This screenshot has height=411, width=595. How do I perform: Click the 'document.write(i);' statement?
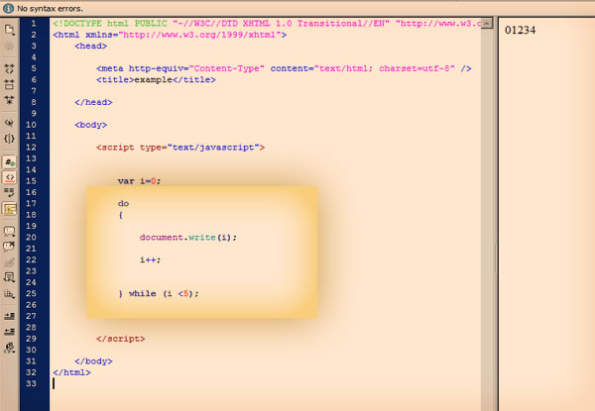click(x=188, y=238)
